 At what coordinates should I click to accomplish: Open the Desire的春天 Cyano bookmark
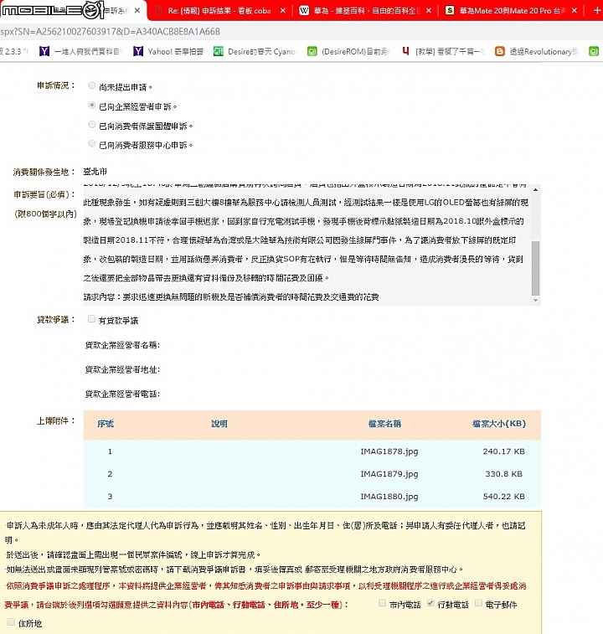tap(255, 51)
